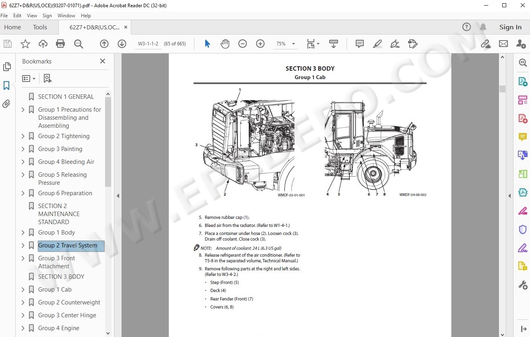Switch to the Tools tab

40,27
